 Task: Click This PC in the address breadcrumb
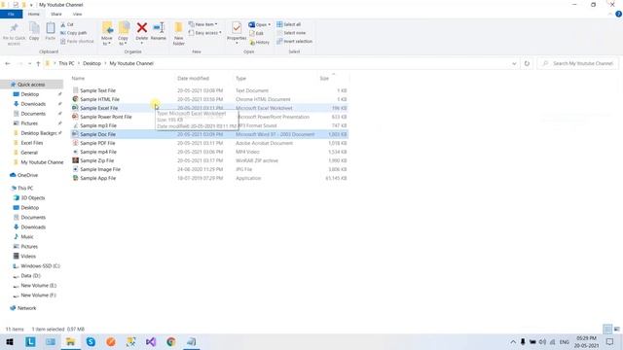pyautogui.click(x=66, y=63)
